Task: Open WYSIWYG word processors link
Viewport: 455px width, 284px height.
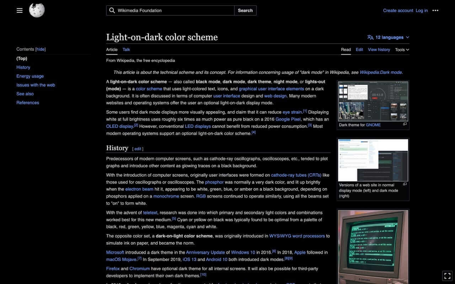Action: 297,236
